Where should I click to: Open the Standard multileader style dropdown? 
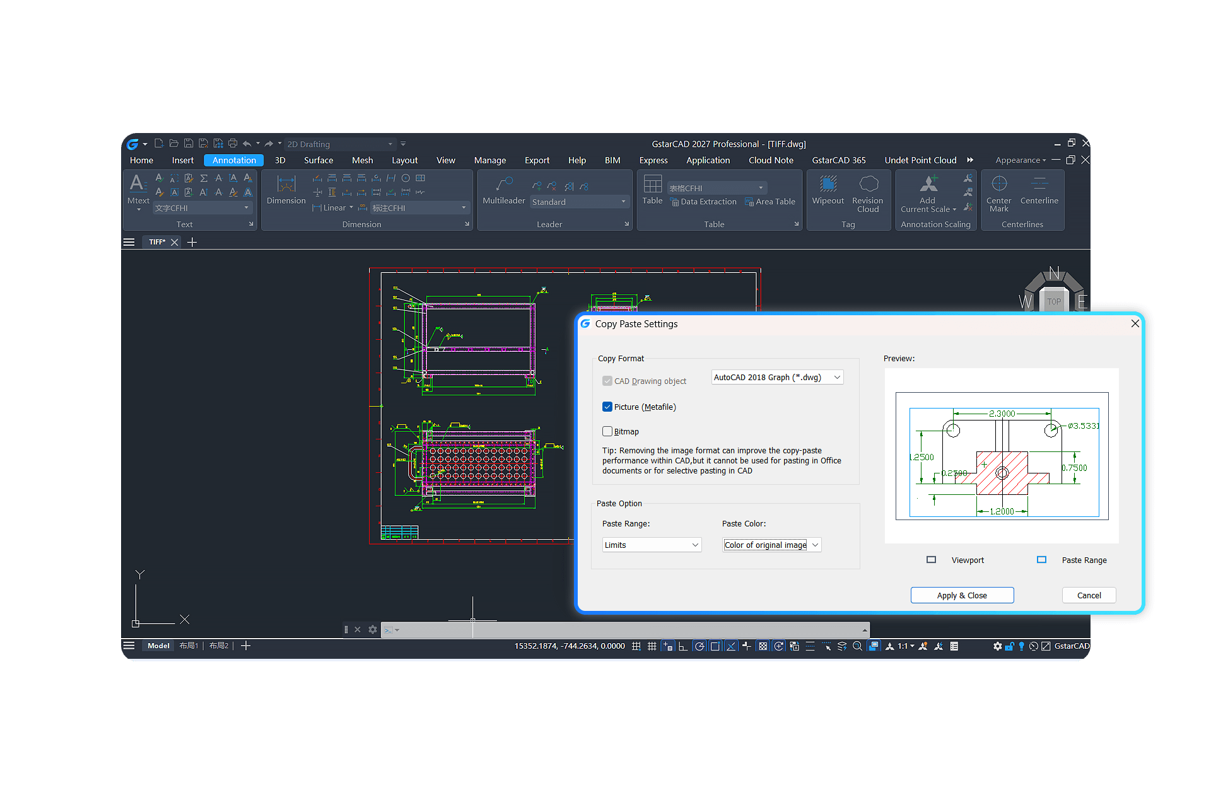[580, 202]
